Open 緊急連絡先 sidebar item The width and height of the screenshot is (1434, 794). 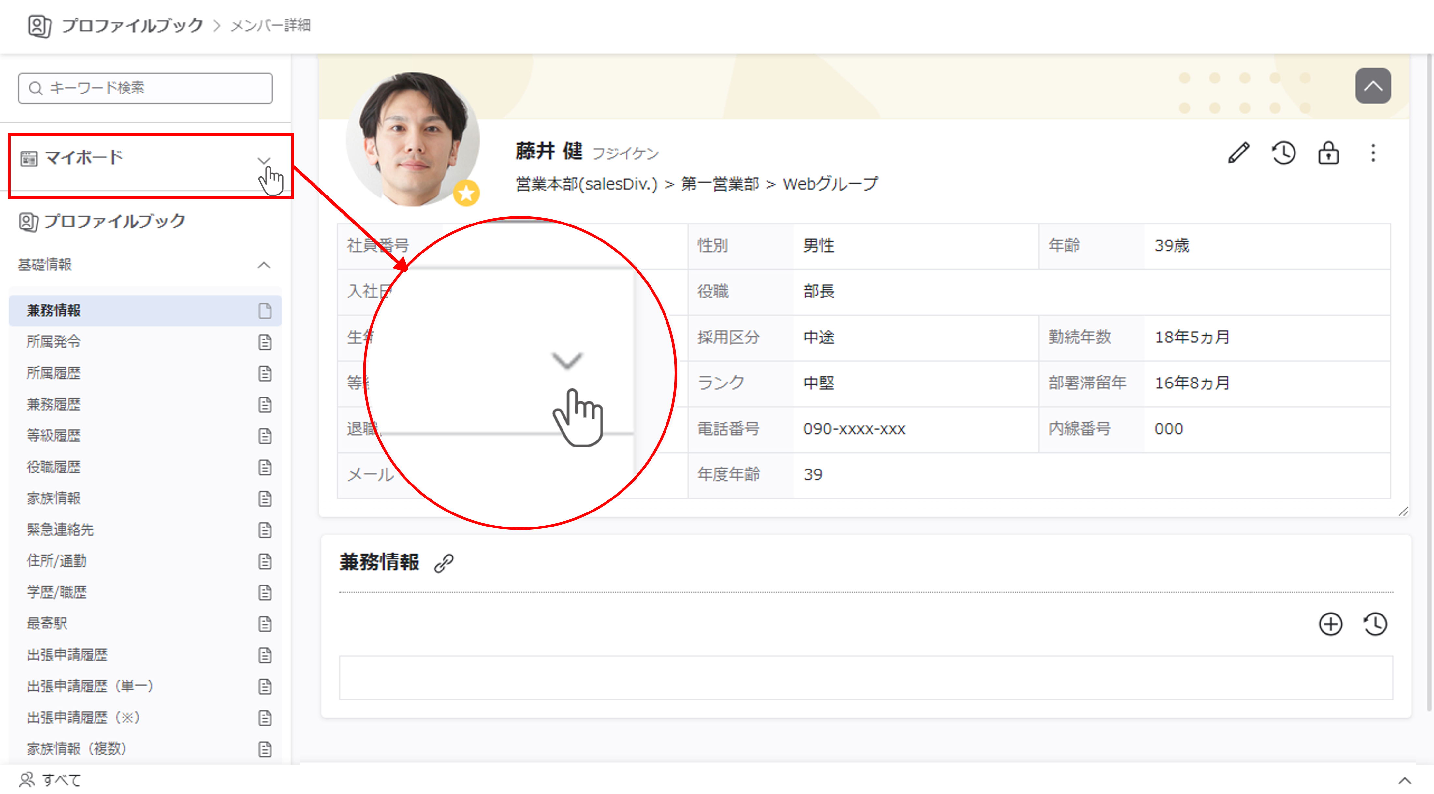coord(60,529)
